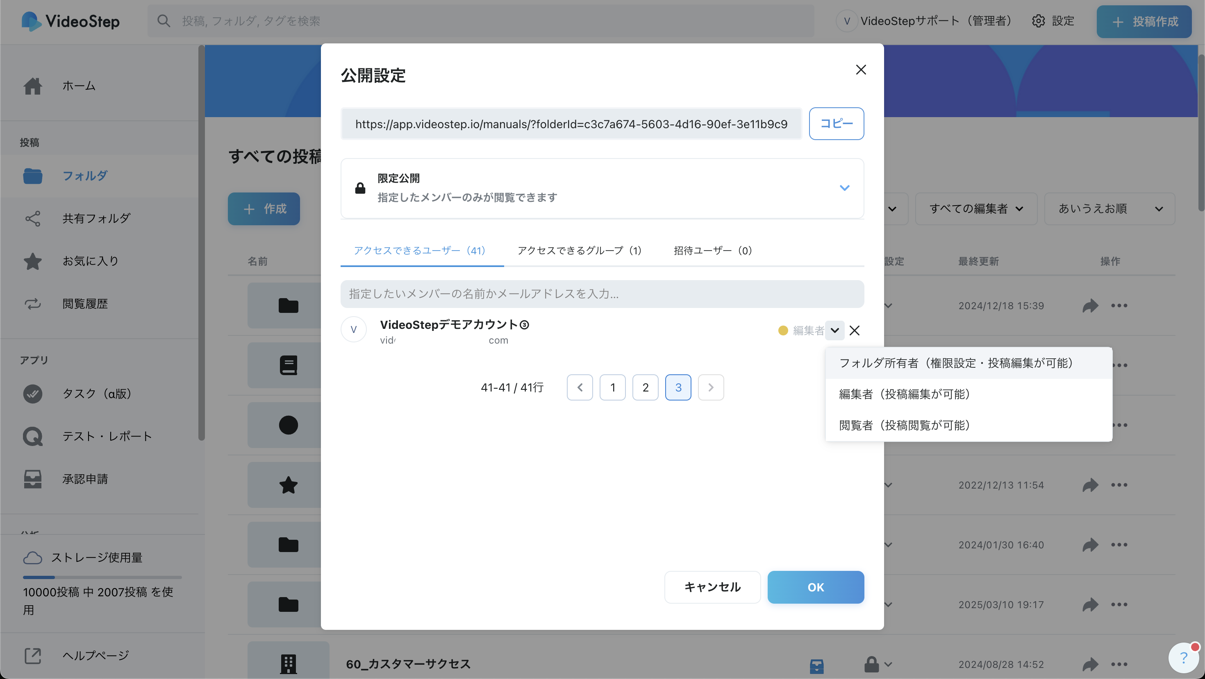The width and height of the screenshot is (1205, 679).
Task: Click the Home icon in sidebar
Action: [33, 86]
